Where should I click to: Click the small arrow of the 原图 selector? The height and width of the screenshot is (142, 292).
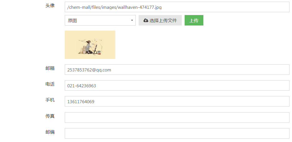132,20
